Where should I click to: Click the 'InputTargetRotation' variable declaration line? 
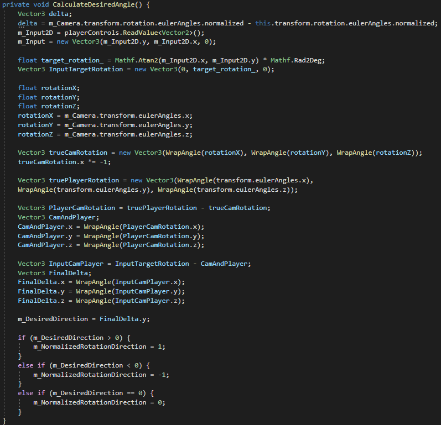(146, 70)
